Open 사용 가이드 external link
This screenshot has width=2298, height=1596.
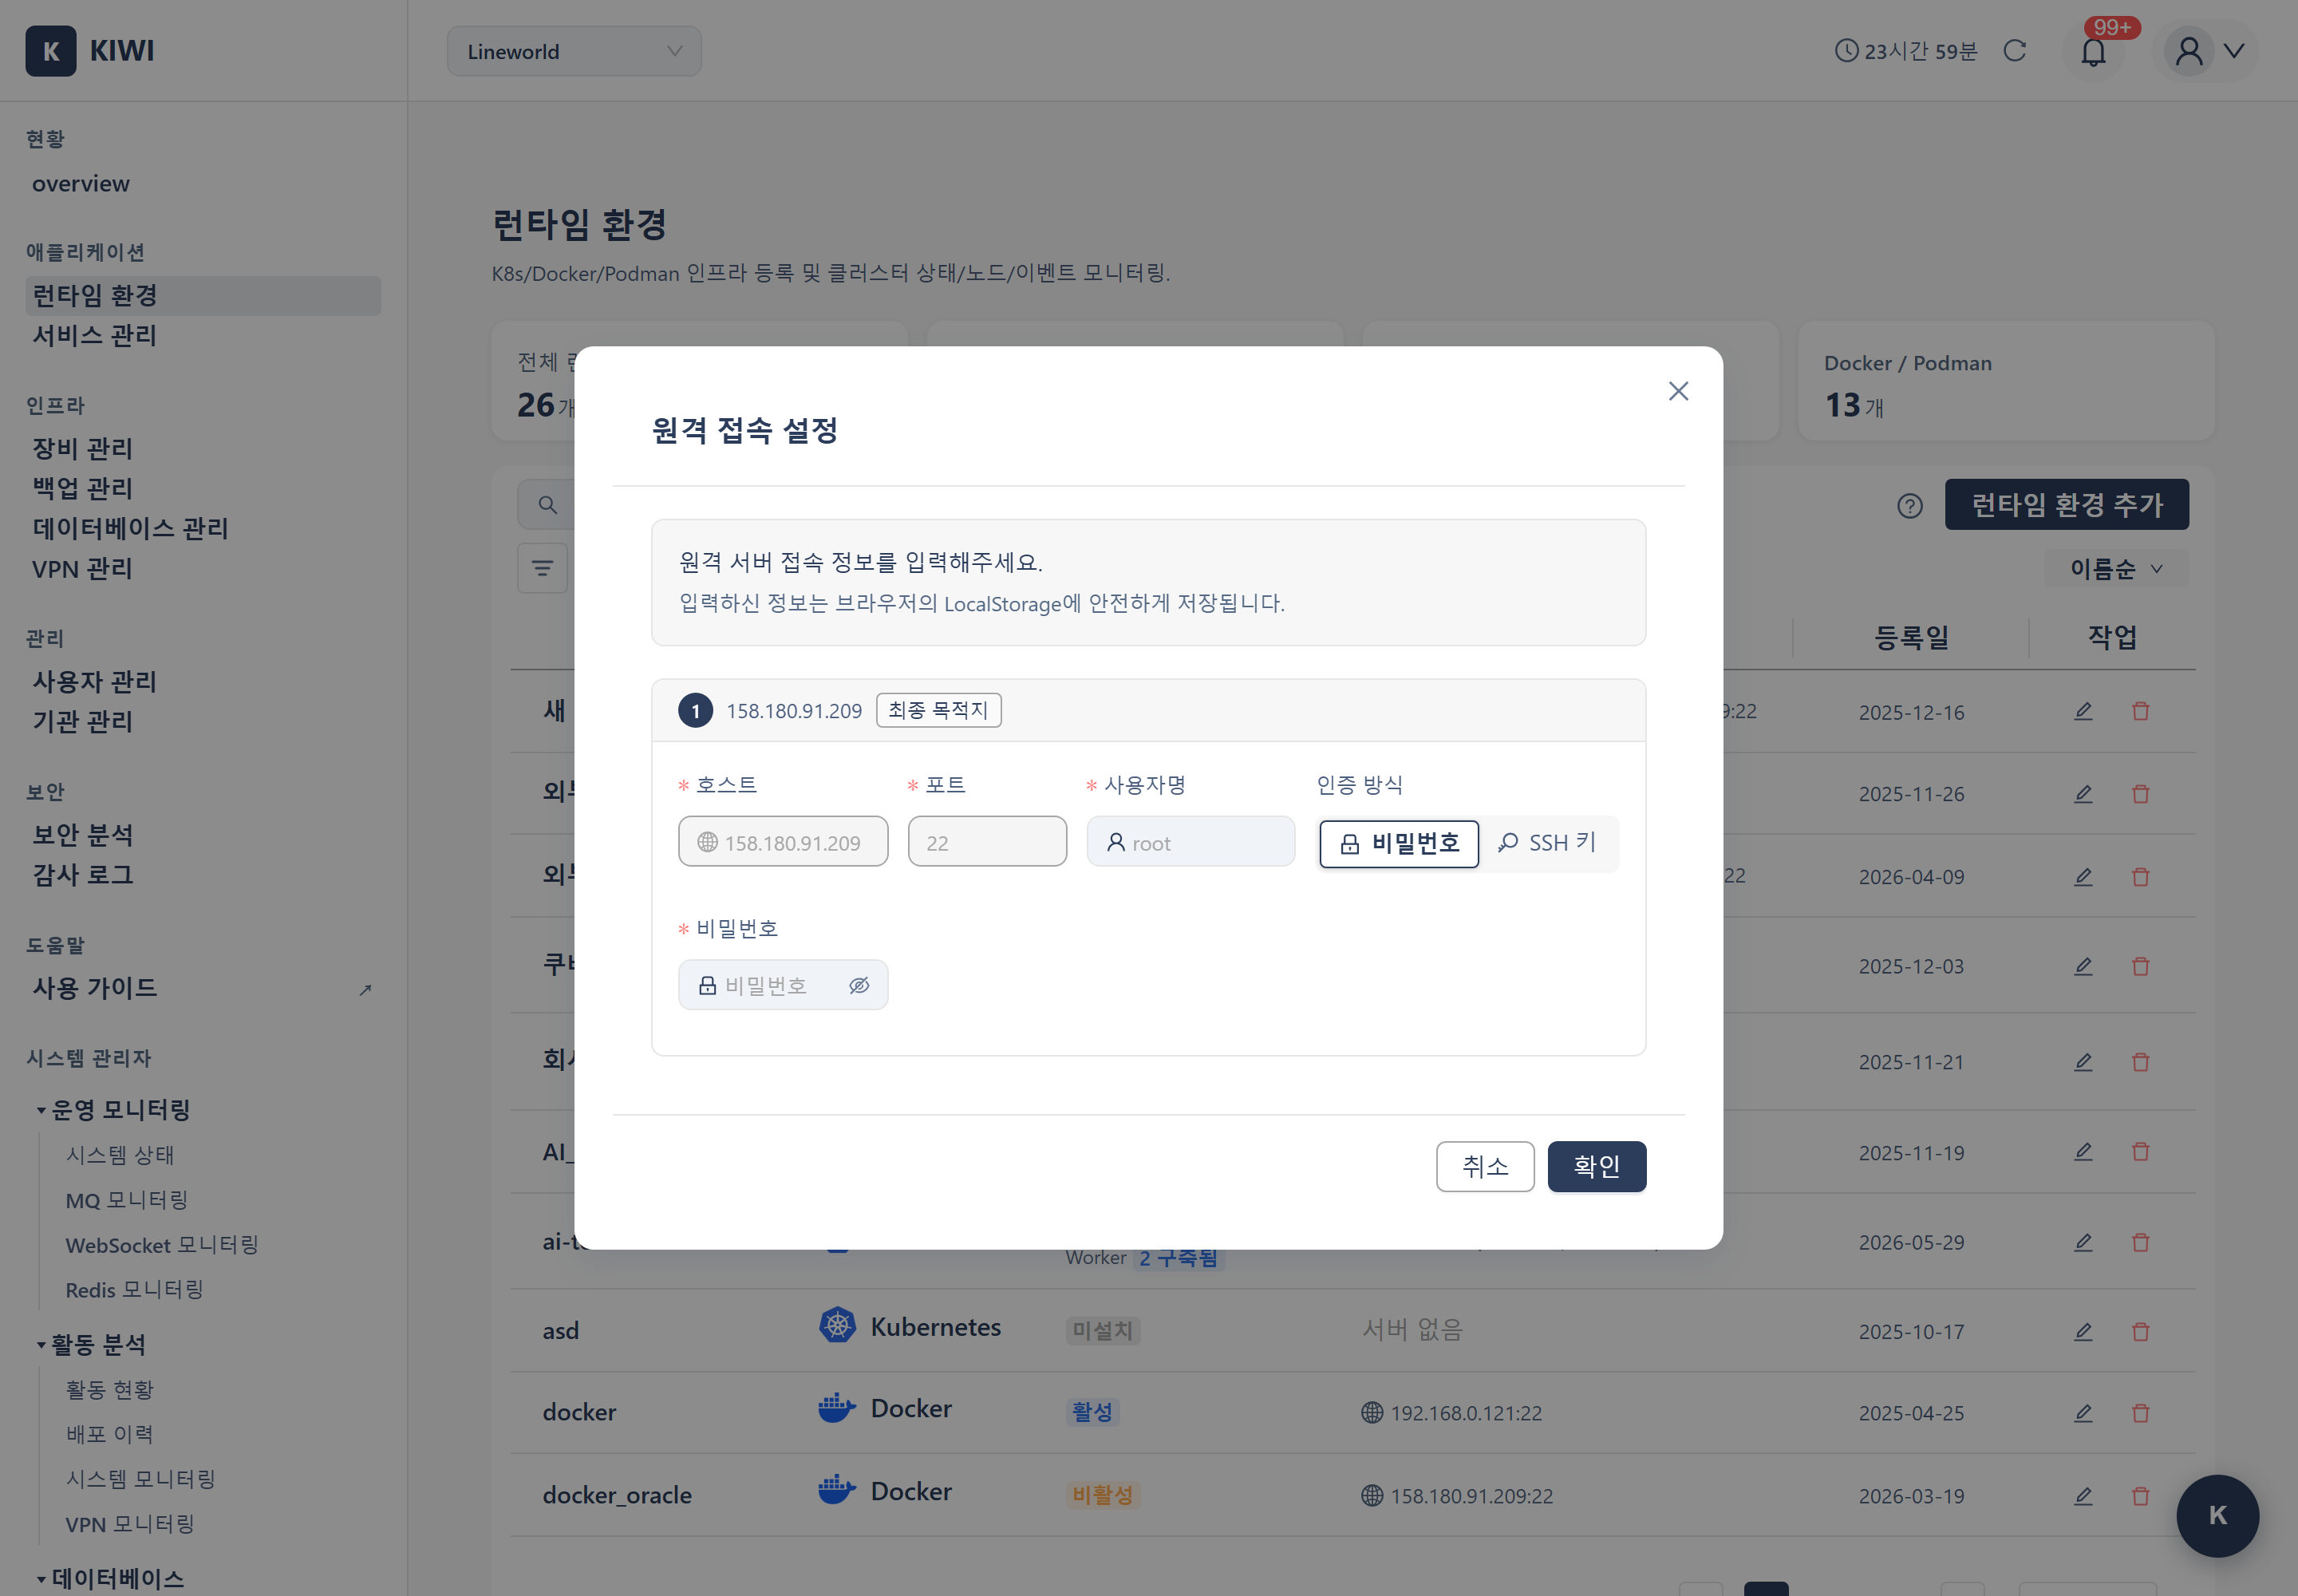203,988
